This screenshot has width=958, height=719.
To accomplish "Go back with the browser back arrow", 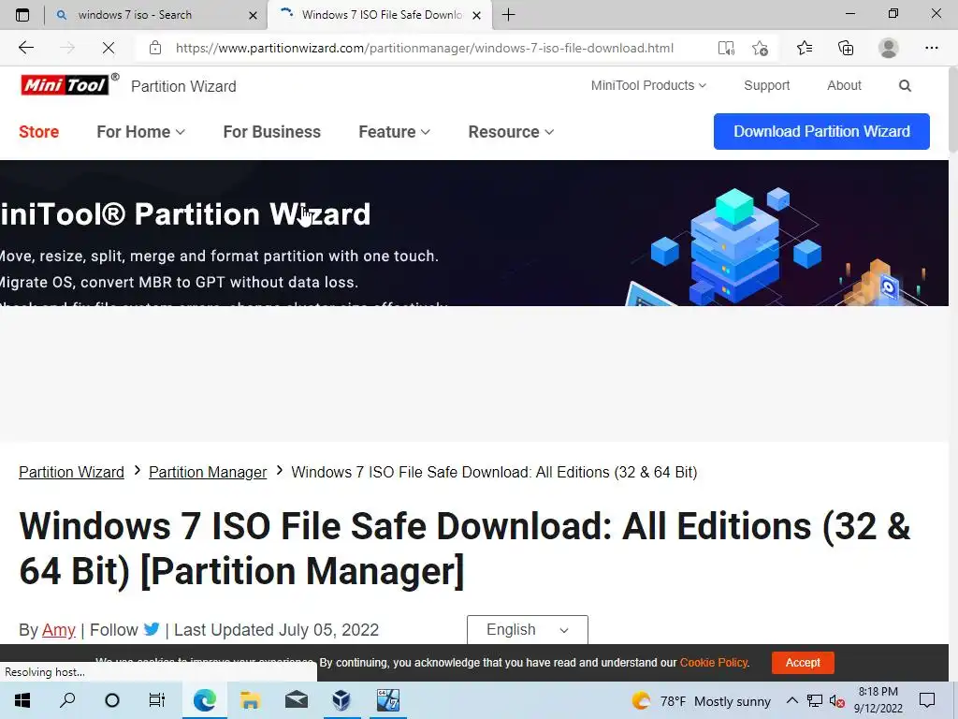I will [25, 48].
